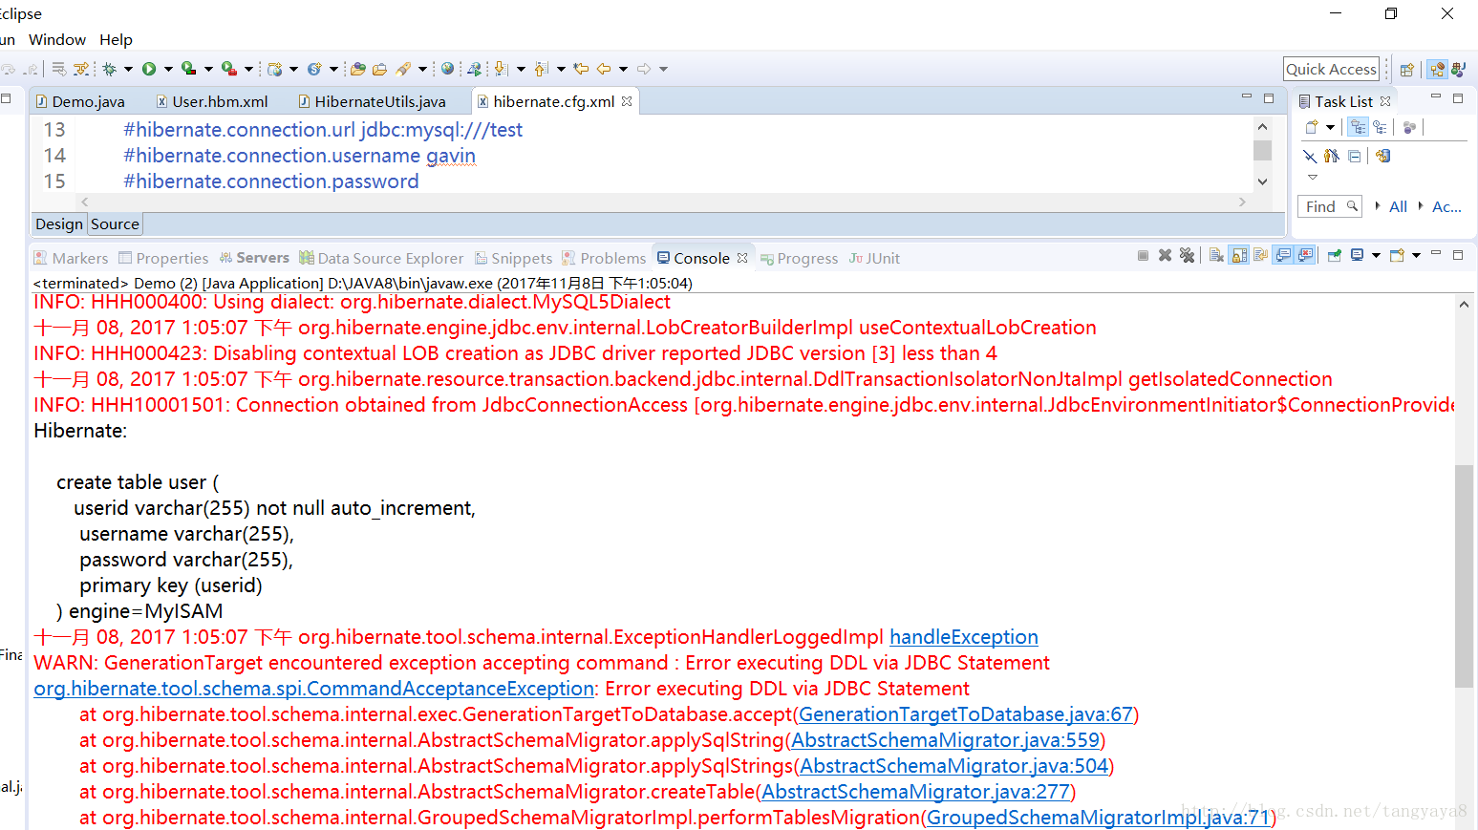Viewport: 1478px width, 830px height.
Task: Toggle Word Wrap in Console
Action: (x=1260, y=255)
